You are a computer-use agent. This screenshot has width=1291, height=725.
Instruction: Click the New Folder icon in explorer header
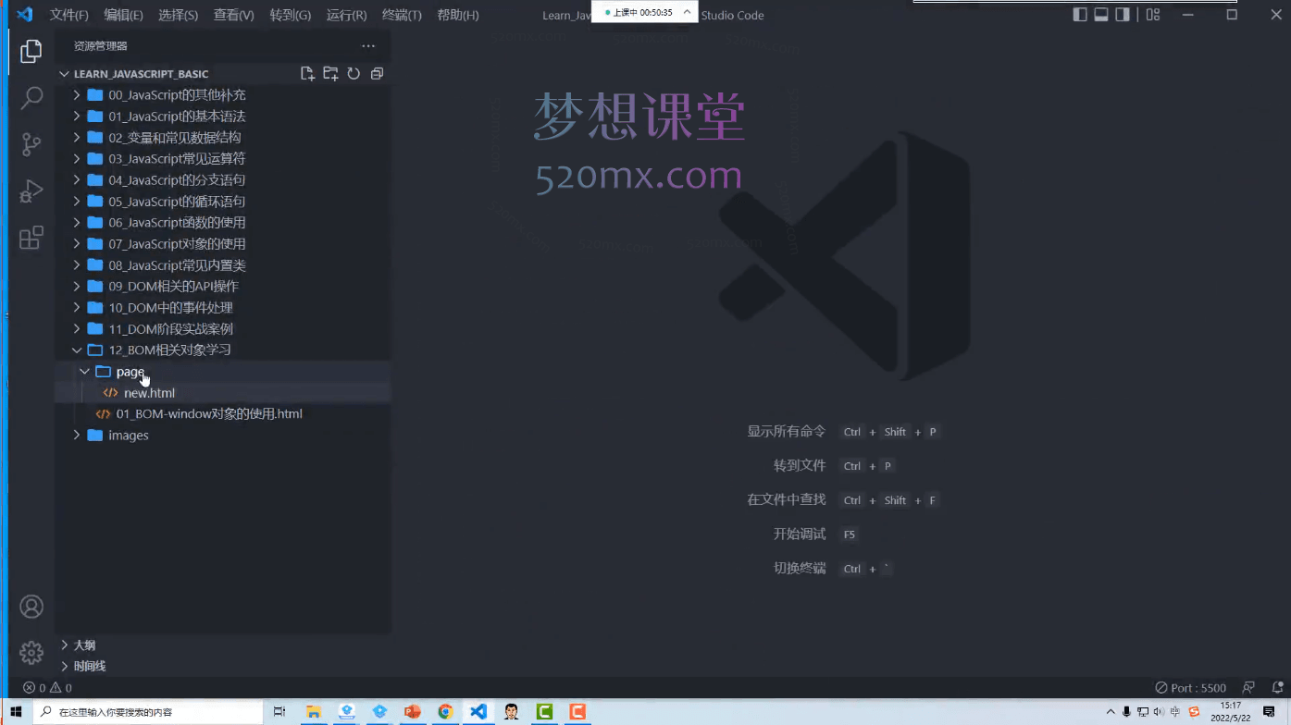(x=330, y=74)
